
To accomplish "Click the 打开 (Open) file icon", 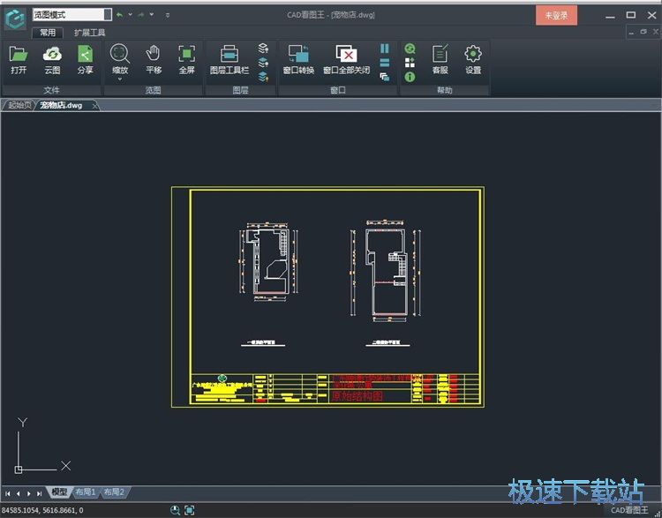I will tap(19, 58).
